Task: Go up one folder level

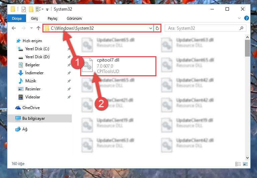Action: (x=38, y=28)
